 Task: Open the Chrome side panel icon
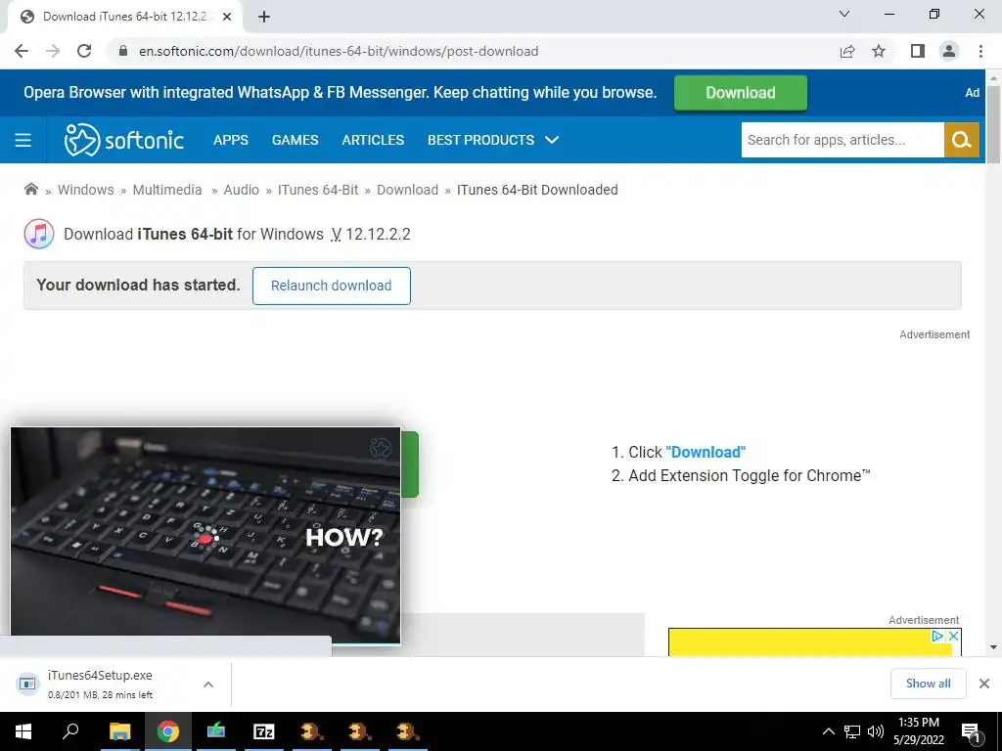point(918,51)
